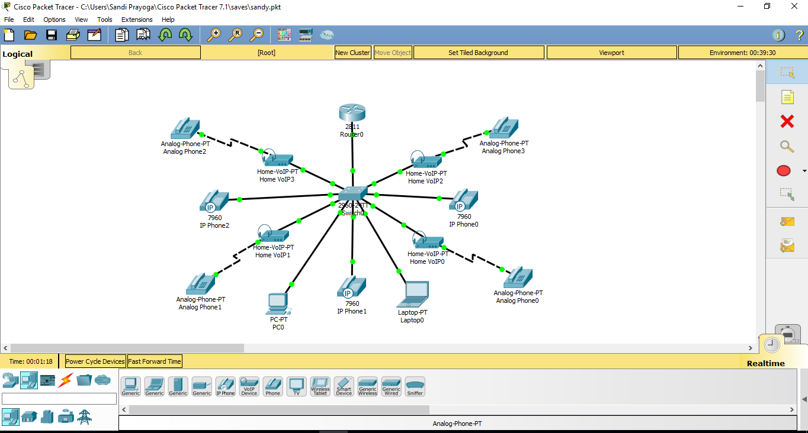Select the Network Devices category icon
The image size is (808, 433).
pyautogui.click(x=10, y=380)
